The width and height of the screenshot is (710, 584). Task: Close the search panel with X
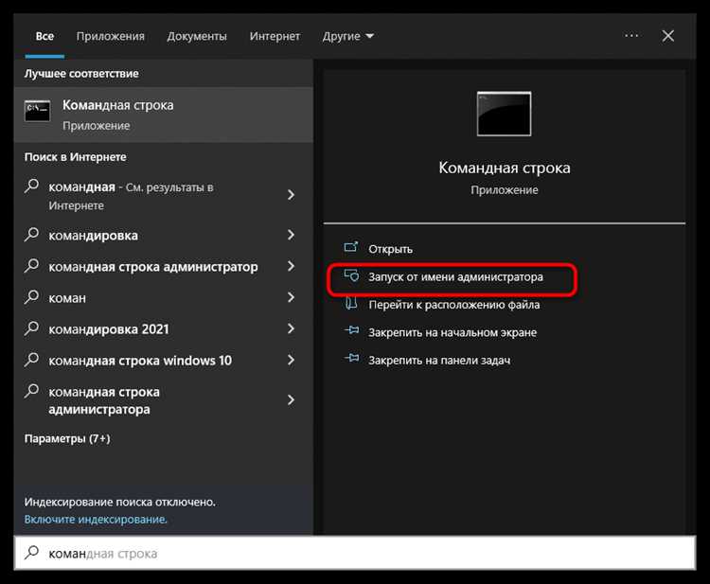(x=668, y=36)
